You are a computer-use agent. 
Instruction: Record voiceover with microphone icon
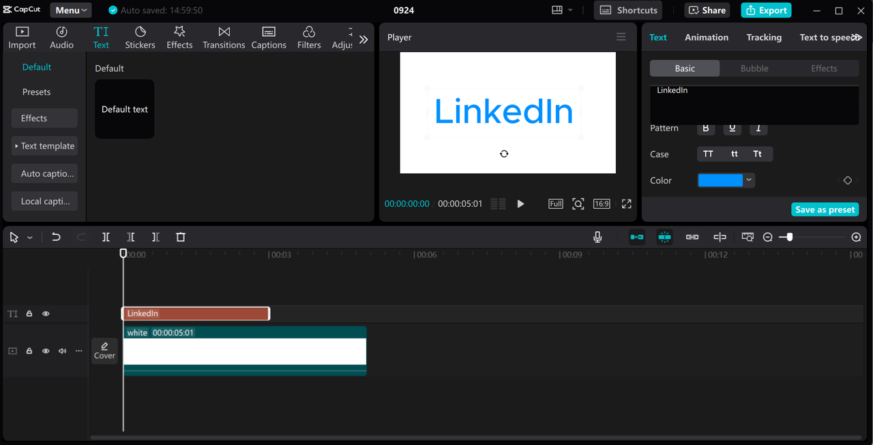pos(597,237)
